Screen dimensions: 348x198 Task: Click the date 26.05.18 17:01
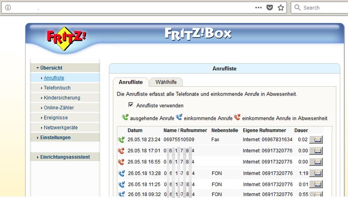(144, 151)
